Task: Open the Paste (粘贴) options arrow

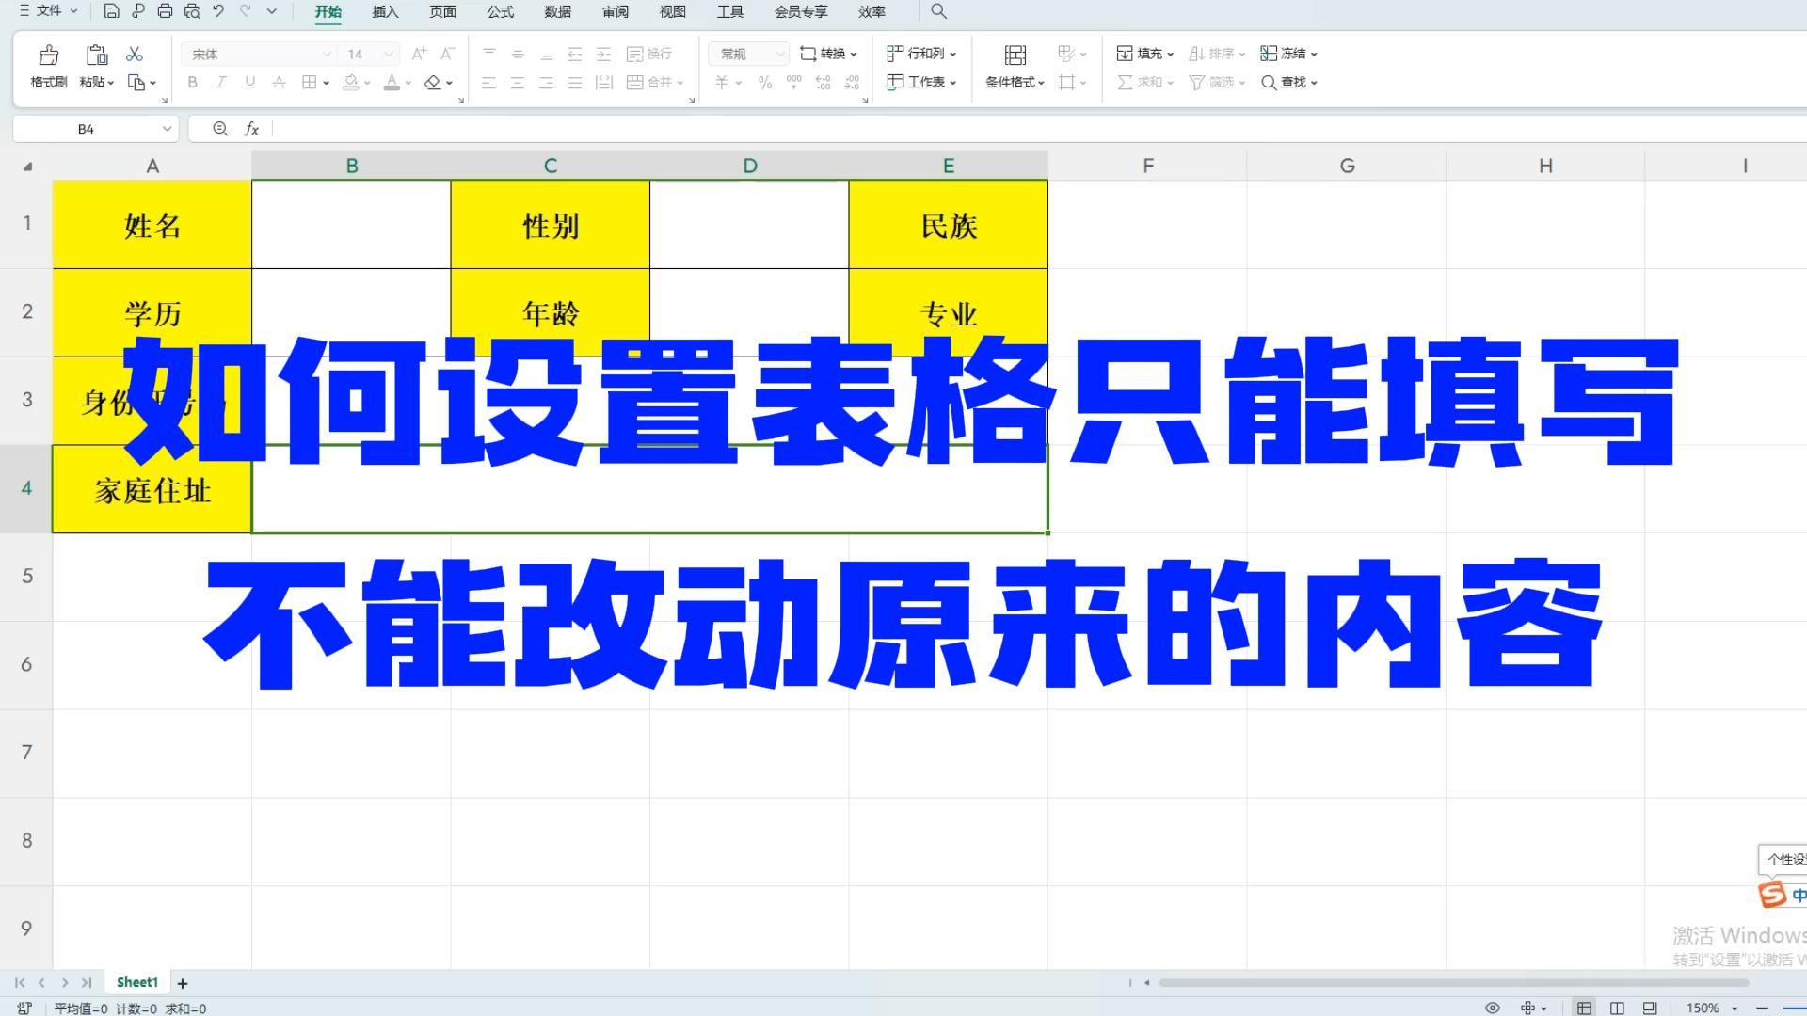Action: point(110,83)
